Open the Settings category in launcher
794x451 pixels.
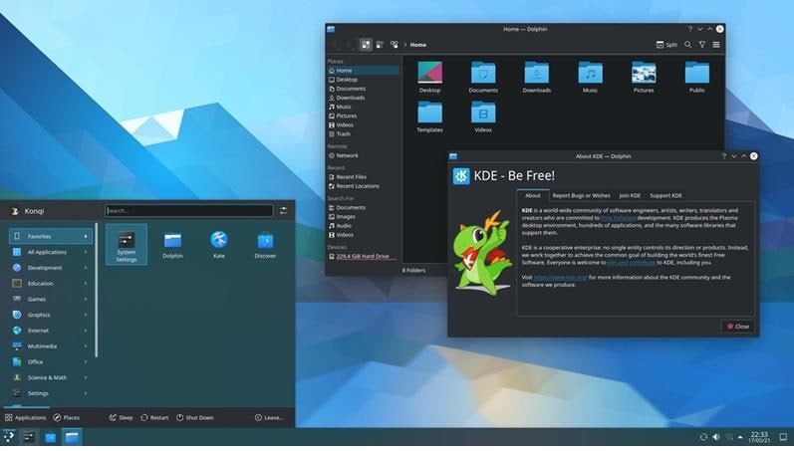(x=50, y=393)
